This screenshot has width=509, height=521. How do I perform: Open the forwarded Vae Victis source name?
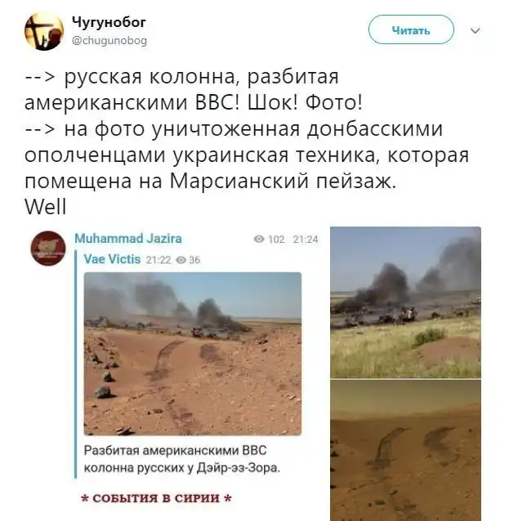[x=112, y=259]
